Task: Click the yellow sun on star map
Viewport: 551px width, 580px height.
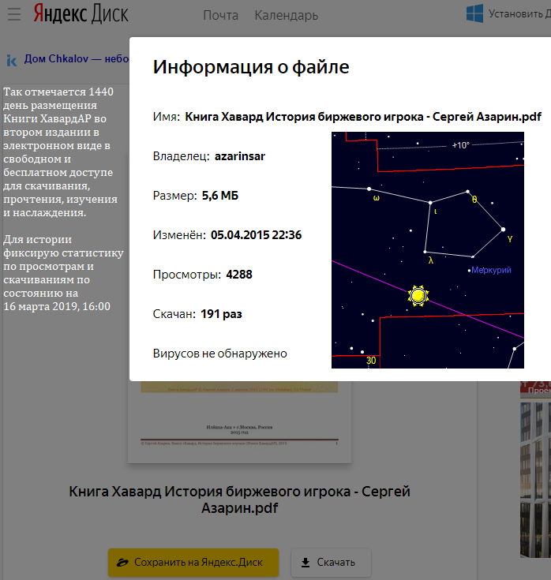Action: coord(418,296)
